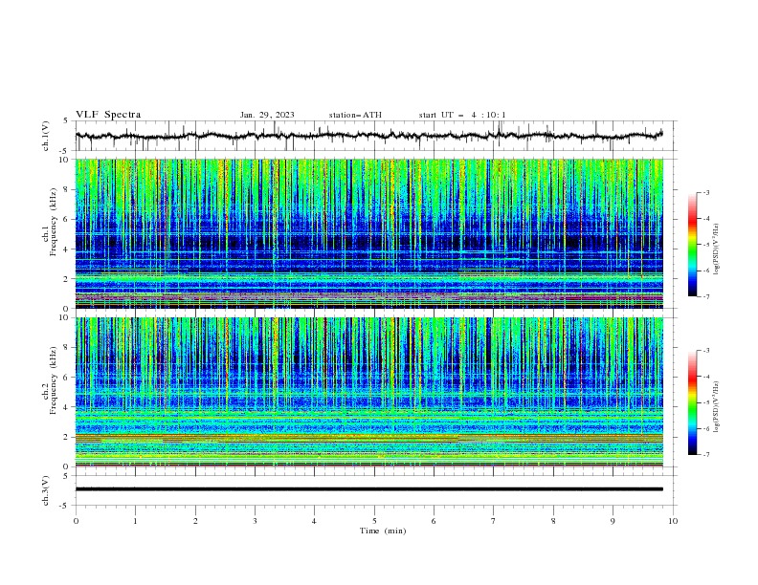Click the 'VLF Spectra' title text
This screenshot has height=585, width=758.
point(108,115)
